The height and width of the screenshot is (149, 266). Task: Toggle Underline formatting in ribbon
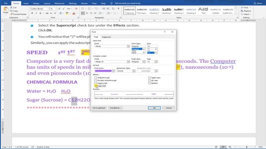[40, 13]
